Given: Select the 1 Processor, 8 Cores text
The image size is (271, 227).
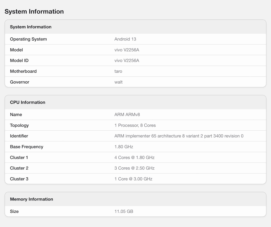Looking at the screenshot, I should click(135, 125).
